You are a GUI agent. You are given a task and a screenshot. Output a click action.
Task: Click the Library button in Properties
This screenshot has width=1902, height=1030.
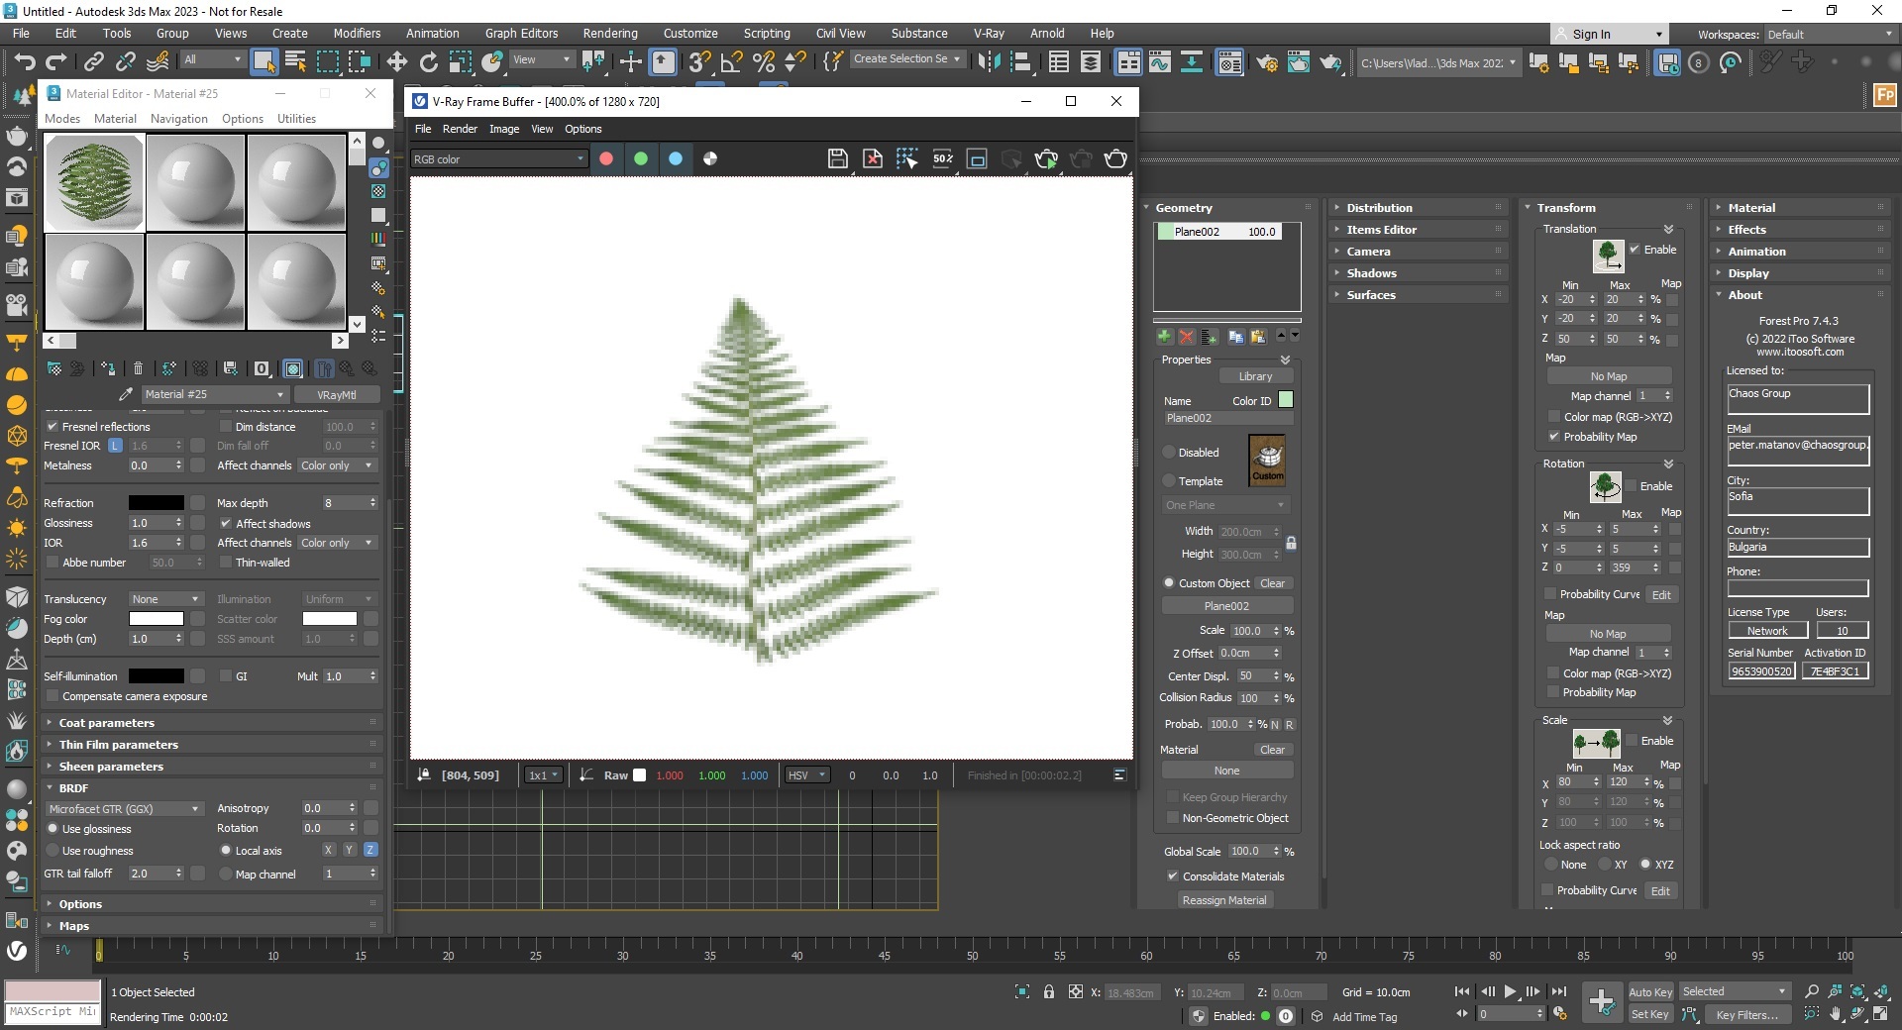1254,376
